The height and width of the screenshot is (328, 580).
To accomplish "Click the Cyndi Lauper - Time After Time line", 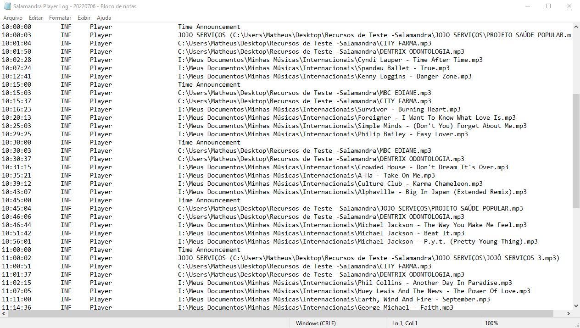I will point(242,60).
